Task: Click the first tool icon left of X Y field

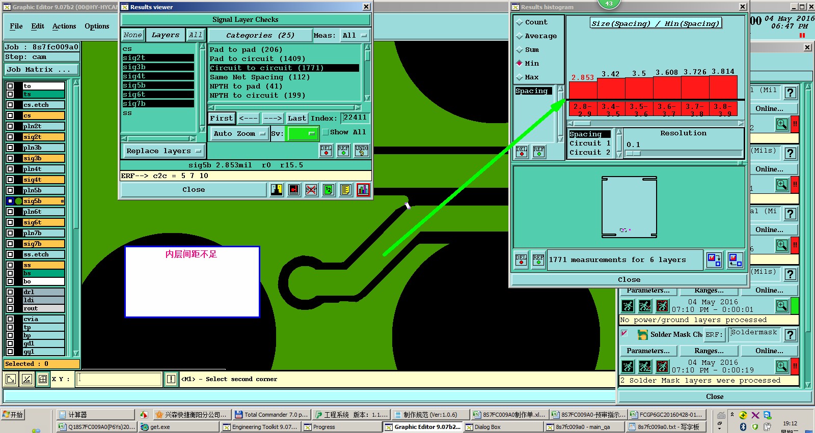Action: pyautogui.click(x=11, y=379)
